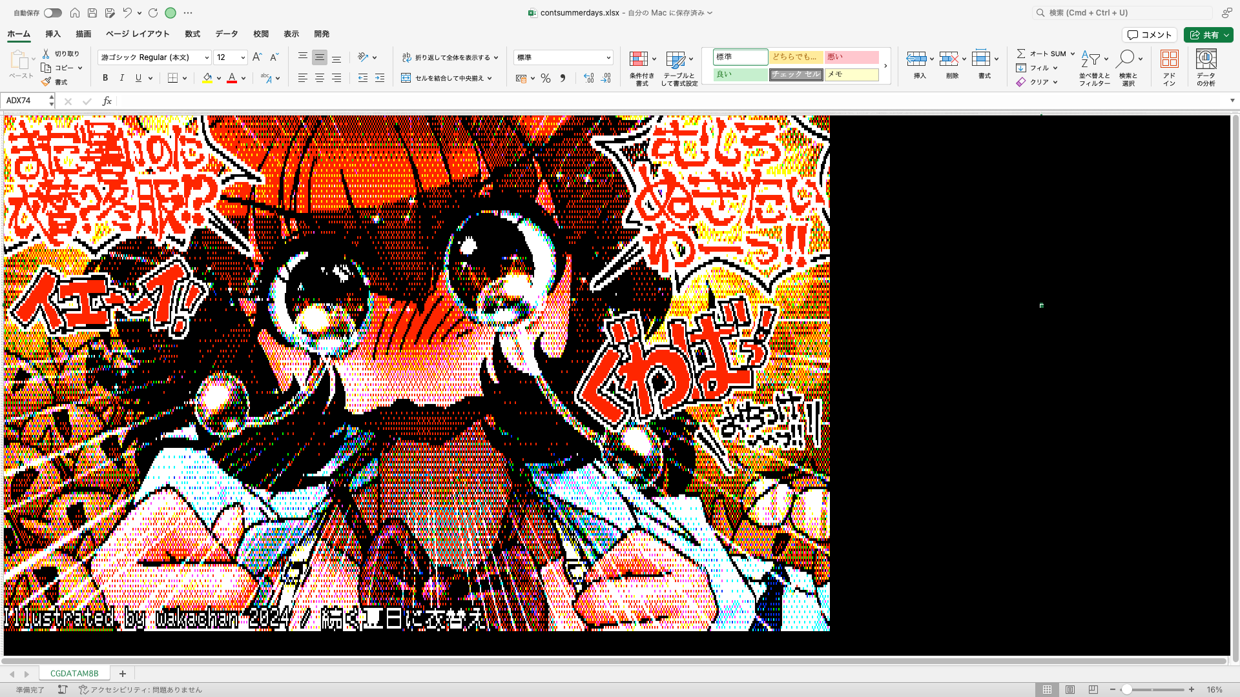Toggle Bold formatting

pos(105,78)
